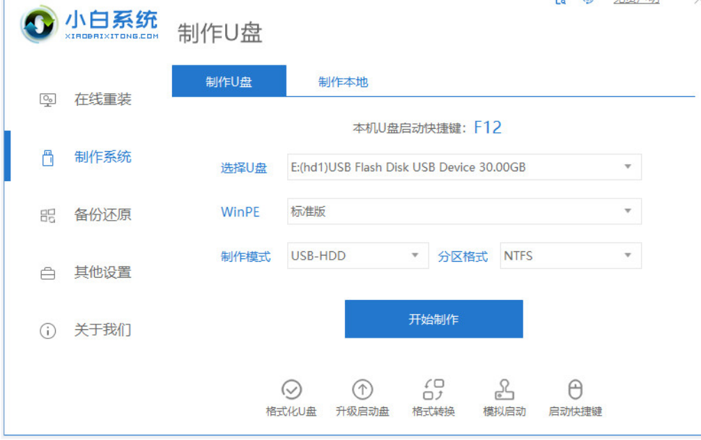
Task: Click the 启动快捷键 label
Action: pos(576,411)
